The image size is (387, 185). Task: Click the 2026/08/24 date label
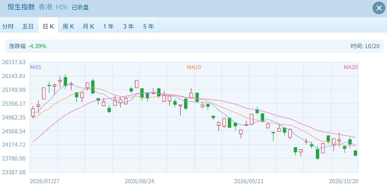click(139, 181)
